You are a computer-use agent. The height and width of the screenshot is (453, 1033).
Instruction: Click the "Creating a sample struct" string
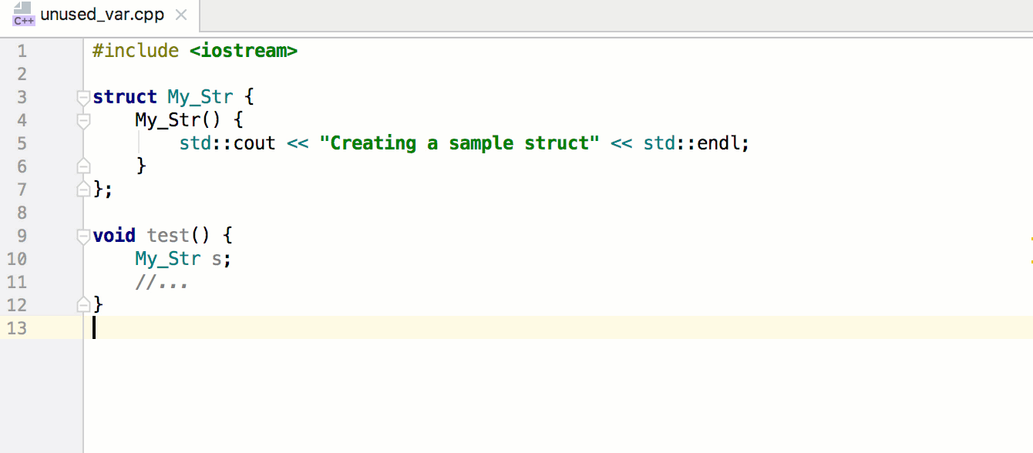[459, 143]
